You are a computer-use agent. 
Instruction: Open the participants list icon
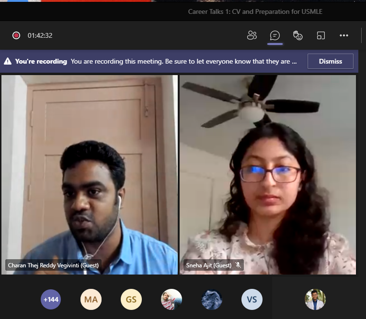click(x=252, y=35)
